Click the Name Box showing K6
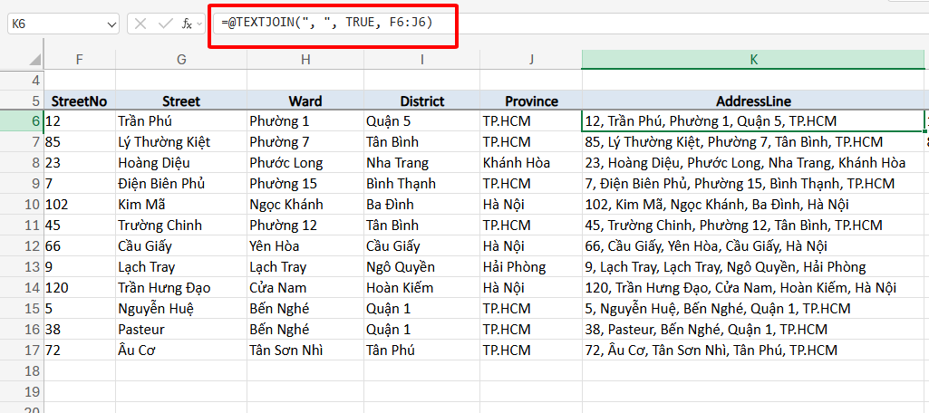This screenshot has height=413, width=929. point(54,24)
